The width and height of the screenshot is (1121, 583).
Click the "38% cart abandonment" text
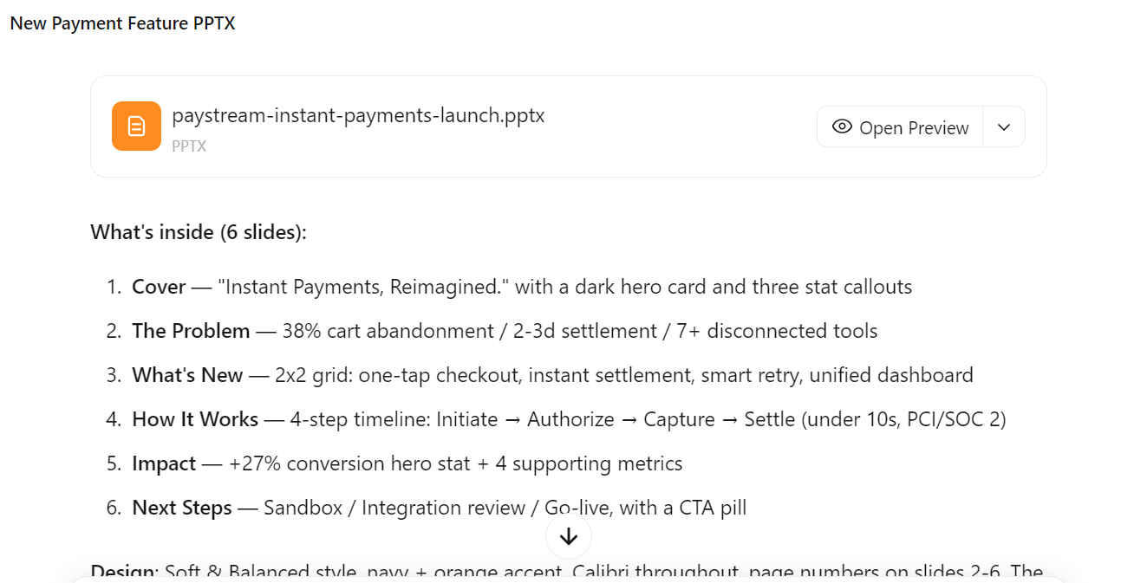click(x=375, y=331)
